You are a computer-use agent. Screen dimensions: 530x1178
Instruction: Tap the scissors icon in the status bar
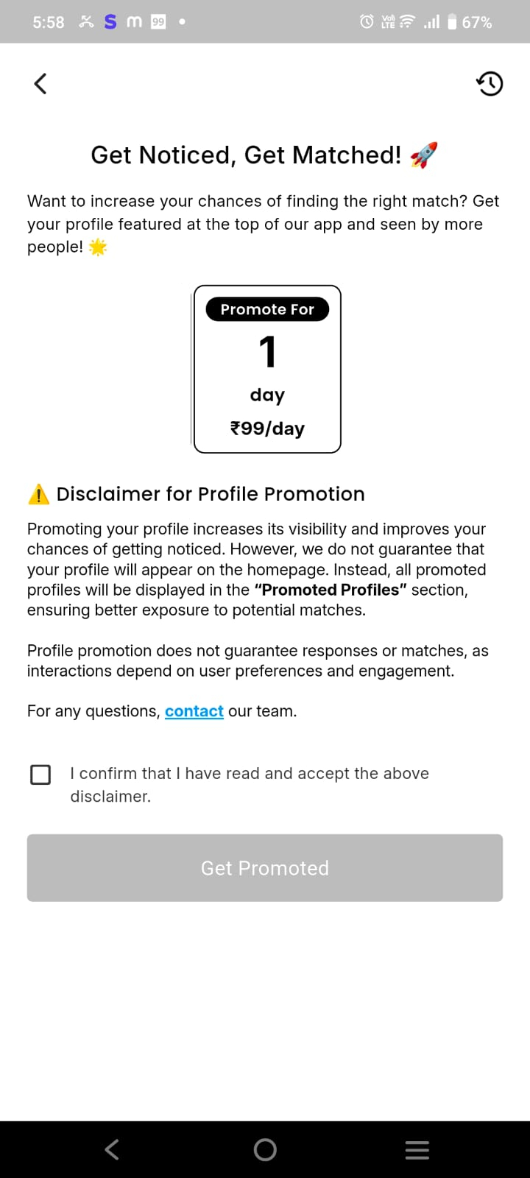coord(86,21)
